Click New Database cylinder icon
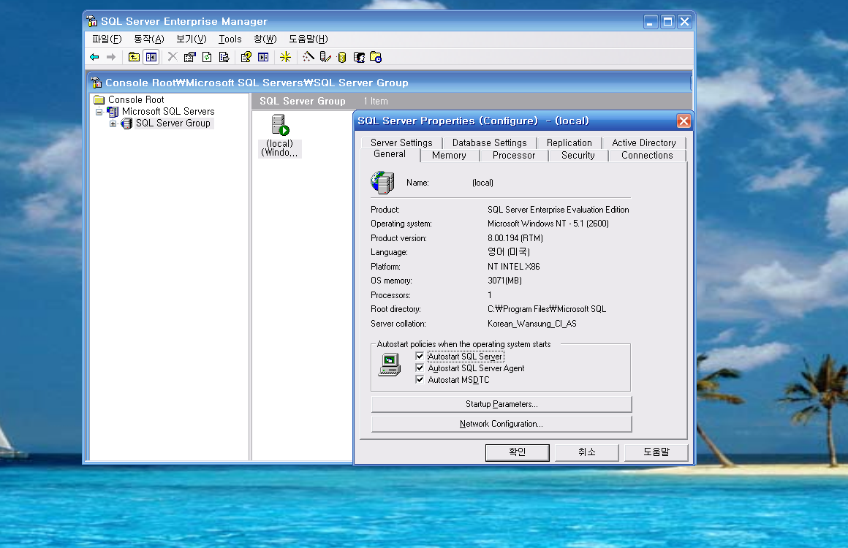The image size is (848, 548). click(342, 57)
